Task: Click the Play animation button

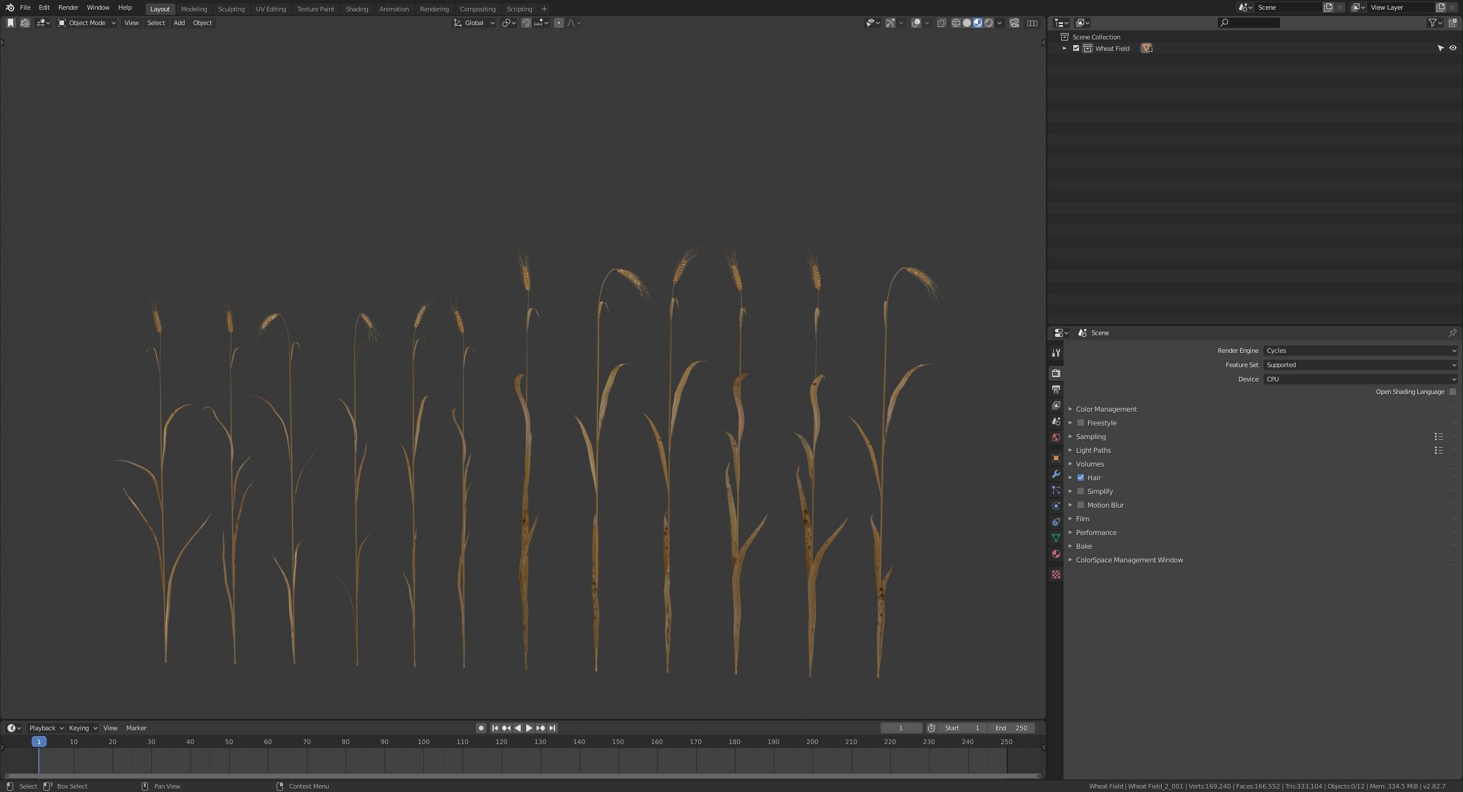Action: click(529, 728)
